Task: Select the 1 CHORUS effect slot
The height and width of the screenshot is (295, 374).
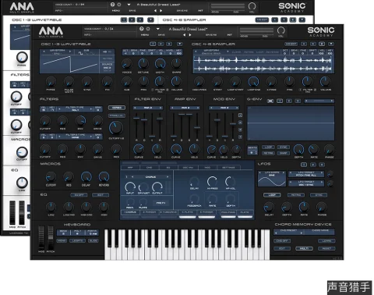Action: click(x=130, y=212)
